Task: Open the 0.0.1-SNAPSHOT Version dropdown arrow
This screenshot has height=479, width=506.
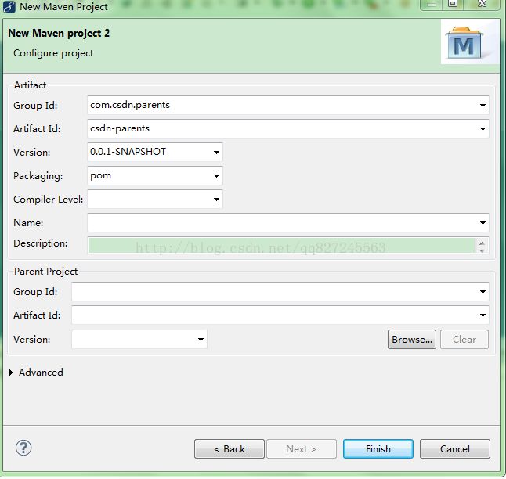Action: (x=216, y=153)
